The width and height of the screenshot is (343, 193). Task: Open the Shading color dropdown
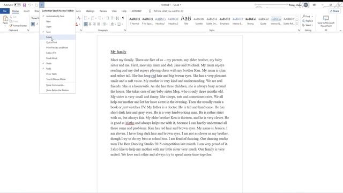pos(115,24)
